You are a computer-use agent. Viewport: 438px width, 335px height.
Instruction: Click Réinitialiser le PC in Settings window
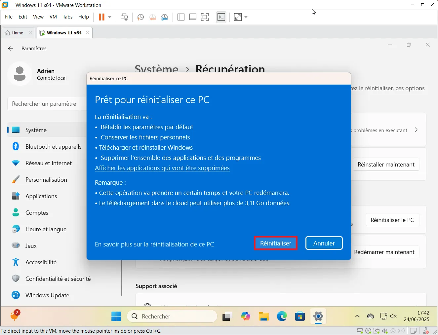click(x=392, y=220)
